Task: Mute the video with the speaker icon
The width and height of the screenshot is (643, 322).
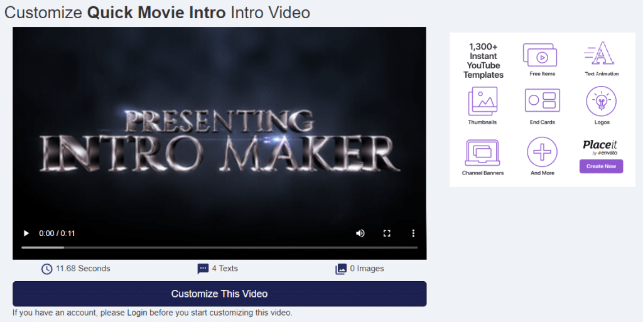Action: tap(360, 233)
